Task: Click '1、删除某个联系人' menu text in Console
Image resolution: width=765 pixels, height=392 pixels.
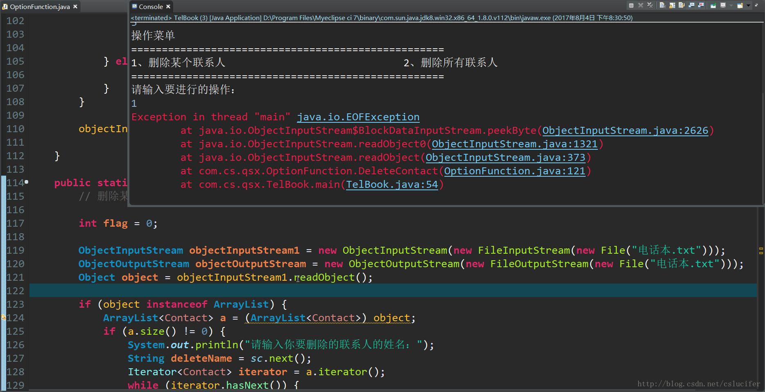Action: coord(178,63)
